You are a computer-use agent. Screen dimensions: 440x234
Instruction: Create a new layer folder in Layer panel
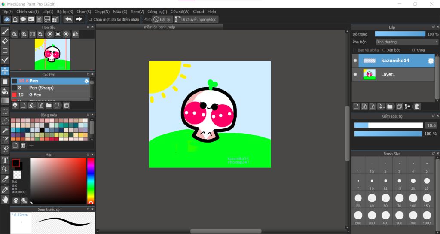click(390, 106)
